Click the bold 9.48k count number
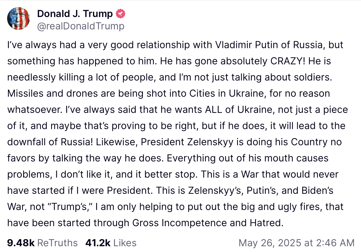 pyautogui.click(x=21, y=243)
